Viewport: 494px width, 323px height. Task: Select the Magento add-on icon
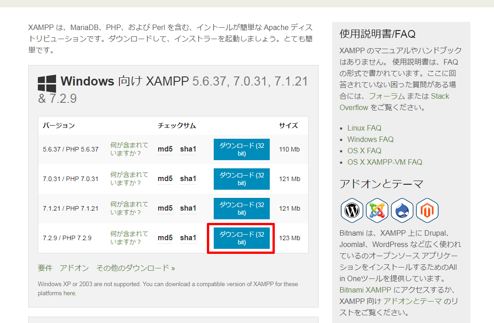tap(427, 211)
